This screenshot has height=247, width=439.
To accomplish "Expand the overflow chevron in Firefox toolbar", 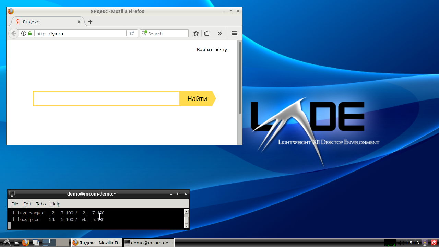I will click(x=220, y=33).
